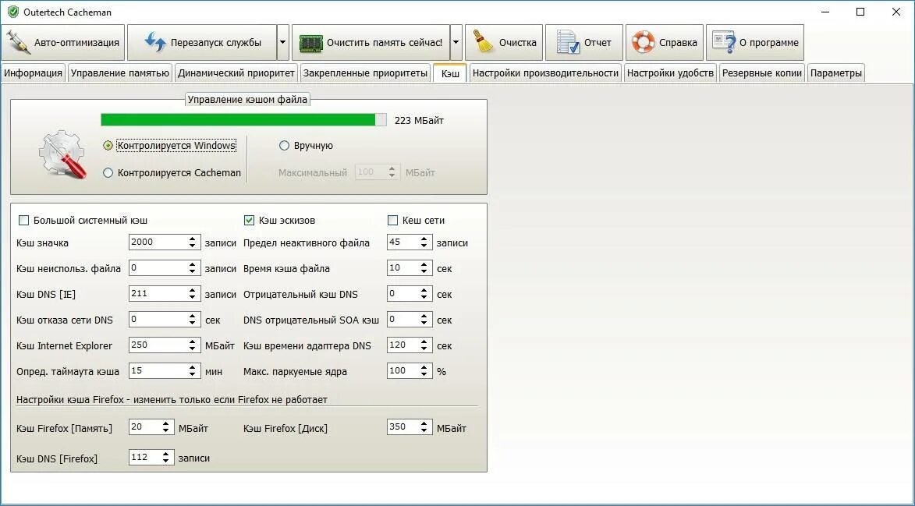Click the disabled Максимальный MB field
The height and width of the screenshot is (506, 915).
(378, 172)
